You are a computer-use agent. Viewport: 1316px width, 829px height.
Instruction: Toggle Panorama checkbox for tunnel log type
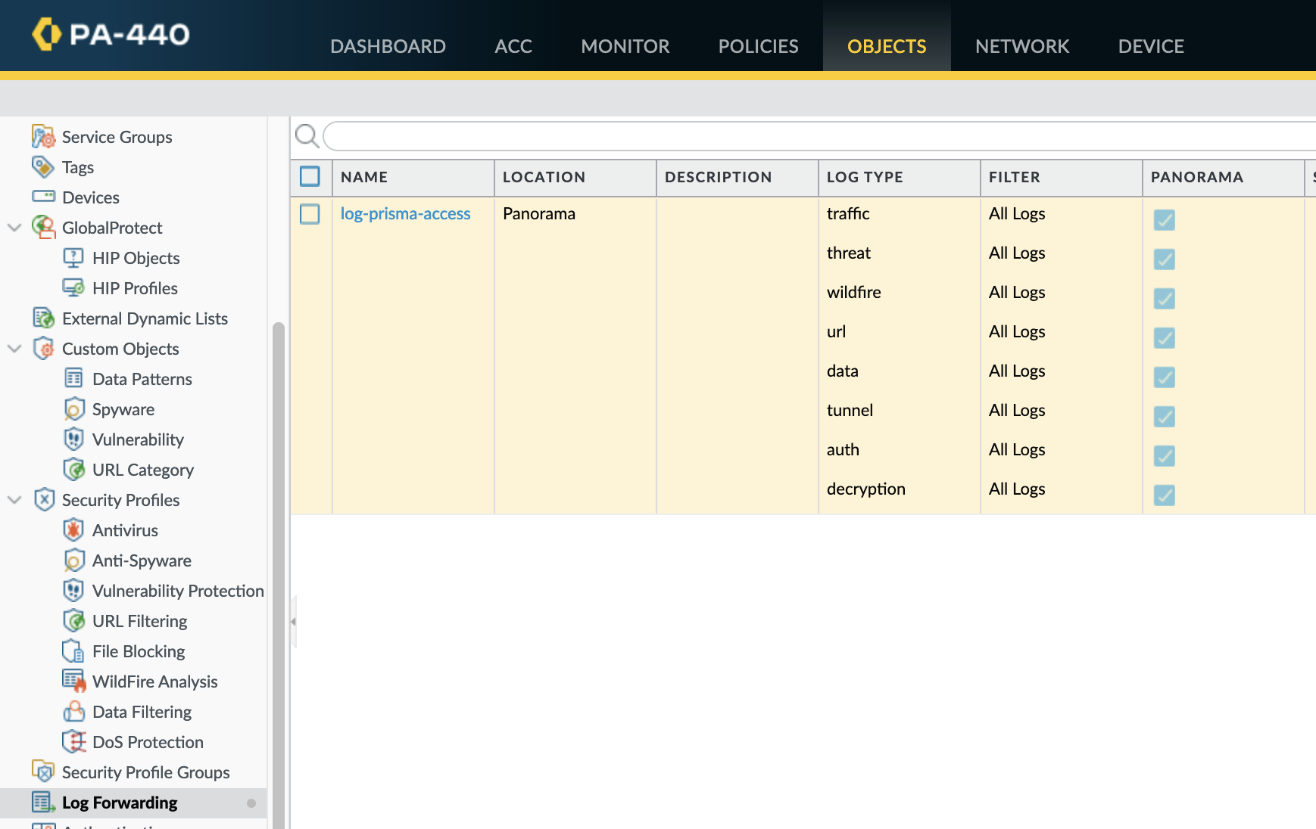tap(1165, 417)
